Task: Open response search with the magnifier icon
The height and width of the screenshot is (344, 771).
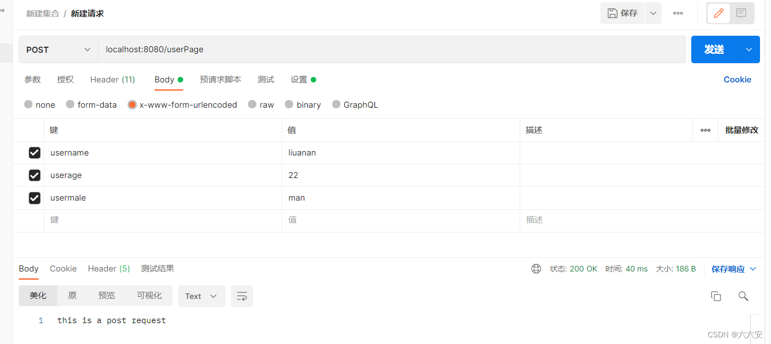Action: [x=743, y=296]
